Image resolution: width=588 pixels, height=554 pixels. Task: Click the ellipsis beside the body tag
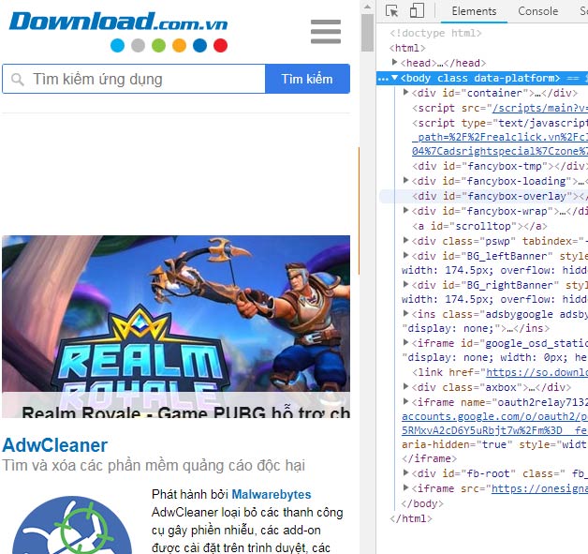tap(383, 79)
